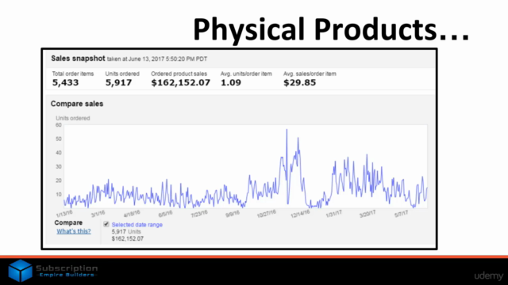Uncheck the Selected date range checkbox

click(x=106, y=224)
